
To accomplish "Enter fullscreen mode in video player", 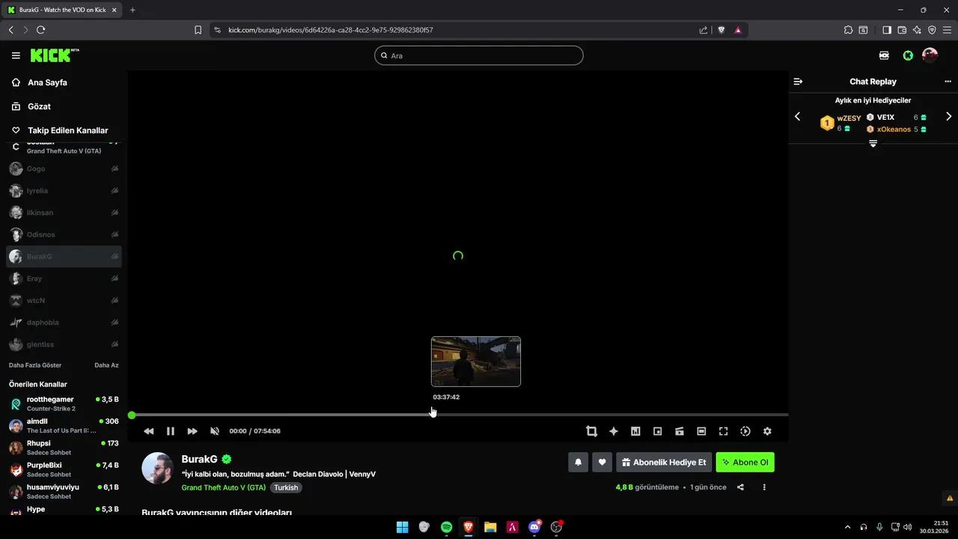I will tap(723, 431).
